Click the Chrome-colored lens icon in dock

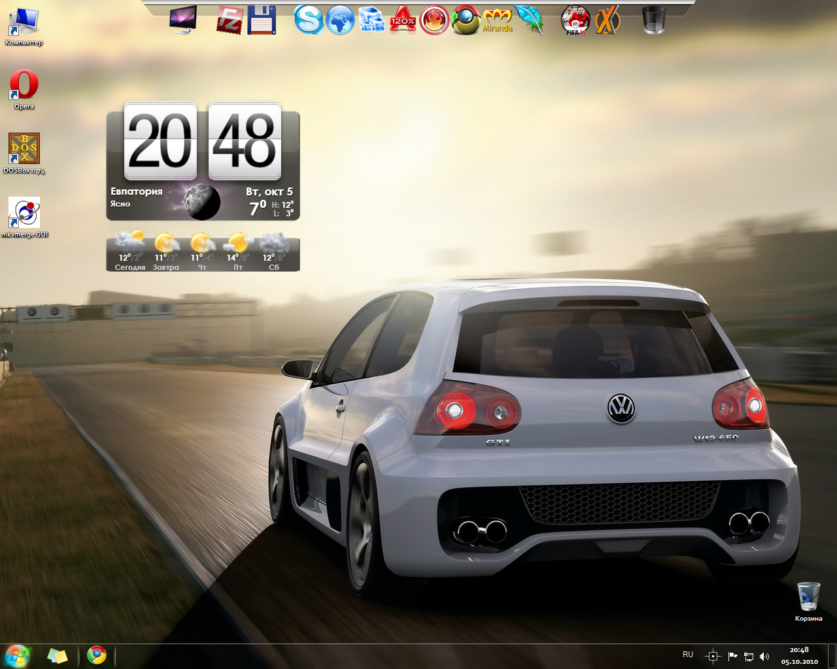point(466,20)
